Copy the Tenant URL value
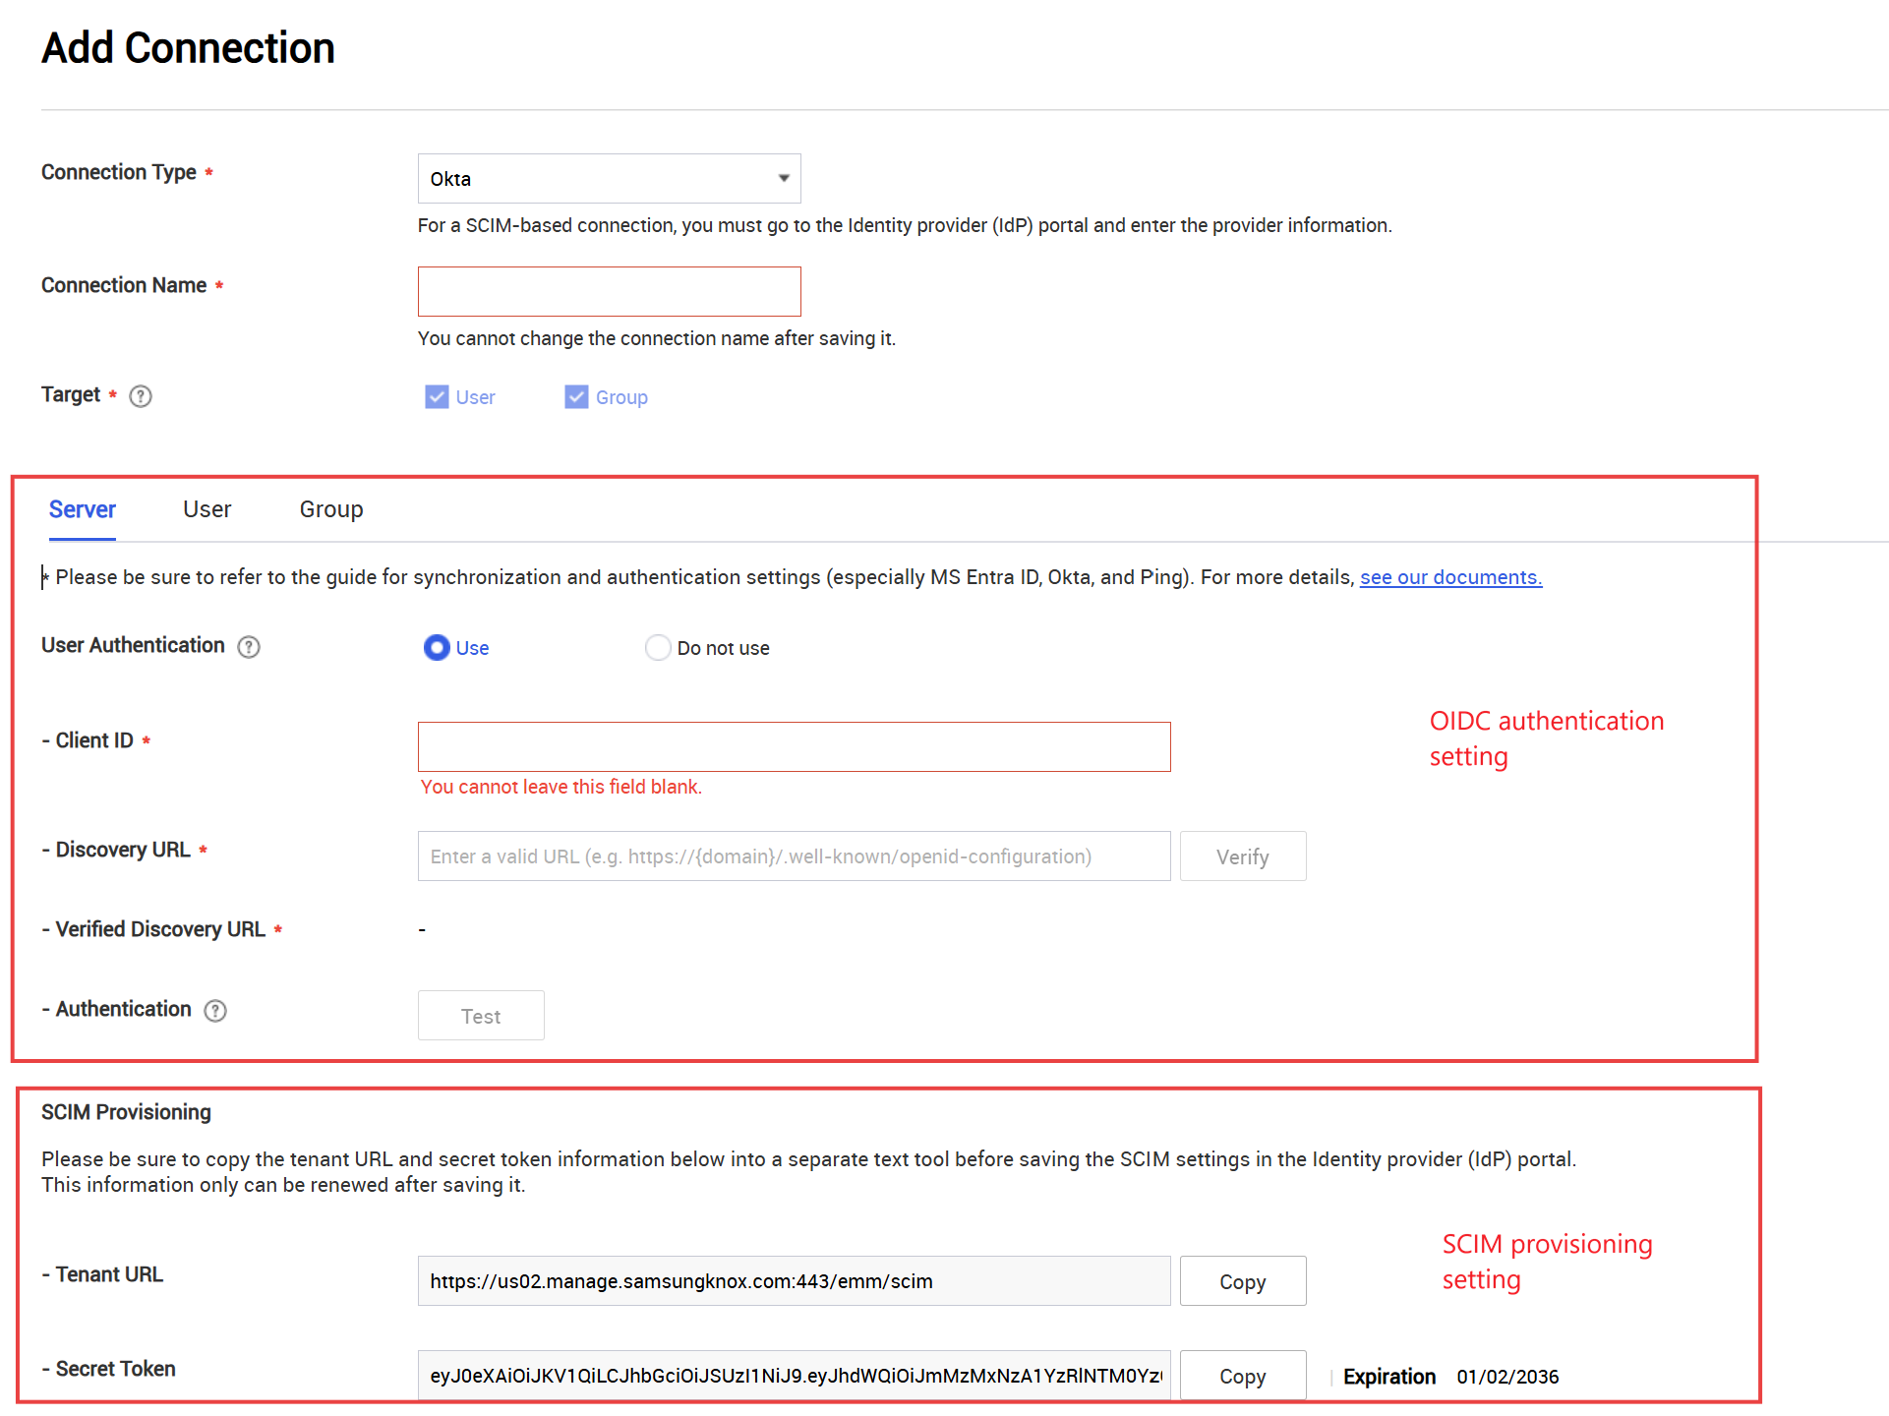The width and height of the screenshot is (1889, 1416). [x=1242, y=1280]
